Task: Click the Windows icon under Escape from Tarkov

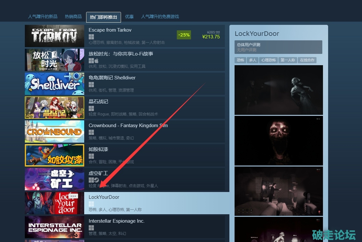Action: pyautogui.click(x=91, y=37)
